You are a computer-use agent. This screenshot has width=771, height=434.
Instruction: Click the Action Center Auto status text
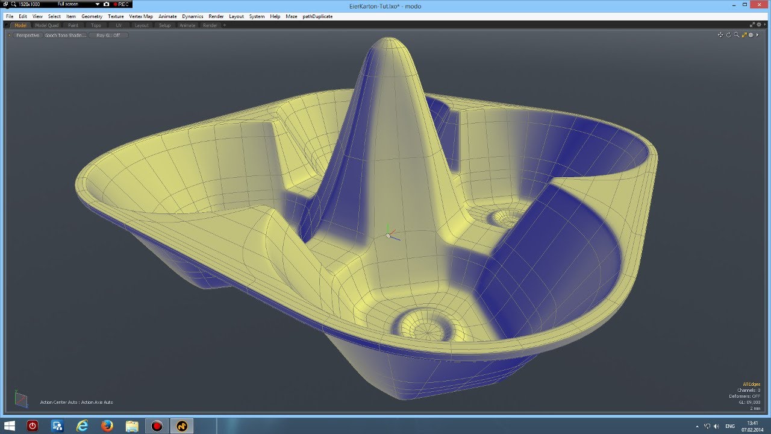pyautogui.click(x=76, y=402)
